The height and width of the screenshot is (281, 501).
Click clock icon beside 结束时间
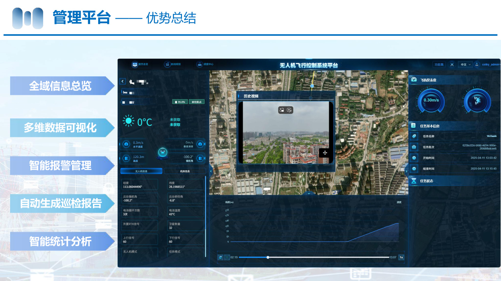pos(414,169)
